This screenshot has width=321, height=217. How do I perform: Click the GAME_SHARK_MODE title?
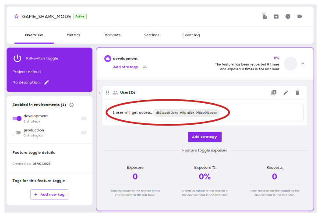(46, 16)
